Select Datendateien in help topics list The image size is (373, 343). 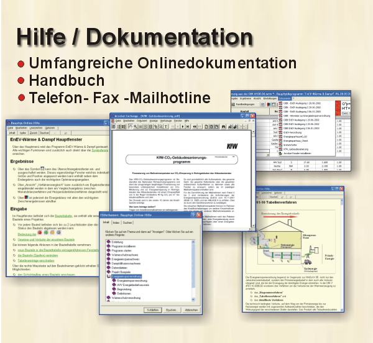[x=119, y=268]
